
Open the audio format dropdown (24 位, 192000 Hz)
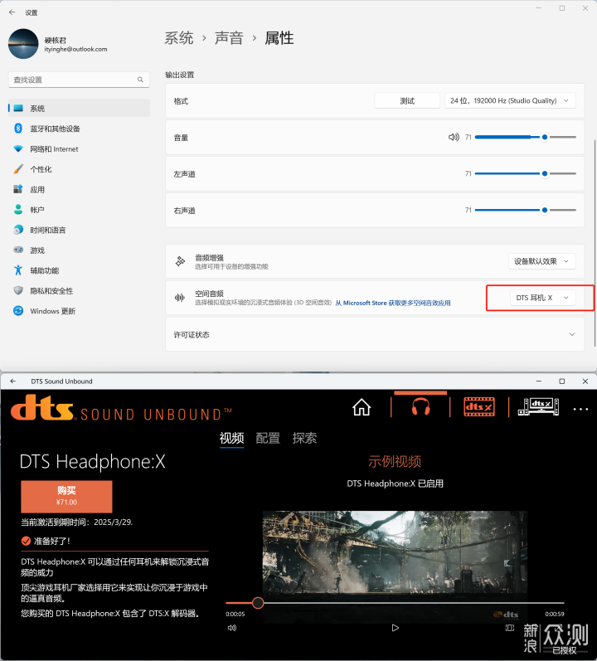coord(510,100)
